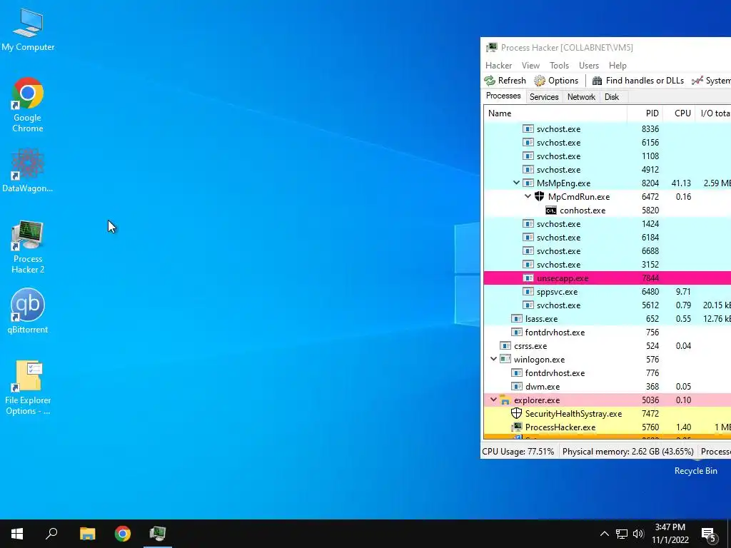Open the My Computer desktop icon
The height and width of the screenshot is (548, 731).
pyautogui.click(x=28, y=29)
